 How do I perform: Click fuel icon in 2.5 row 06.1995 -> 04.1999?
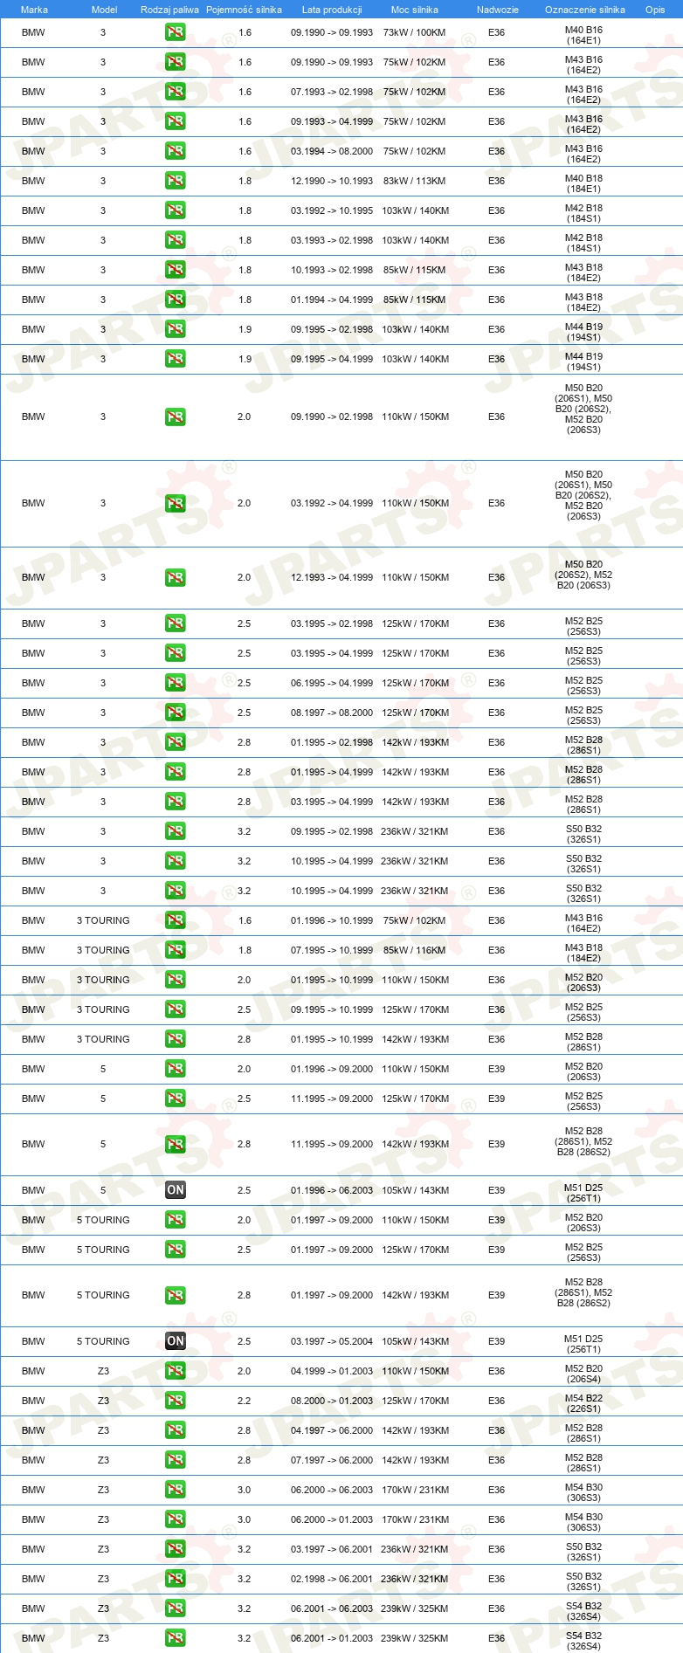point(175,684)
